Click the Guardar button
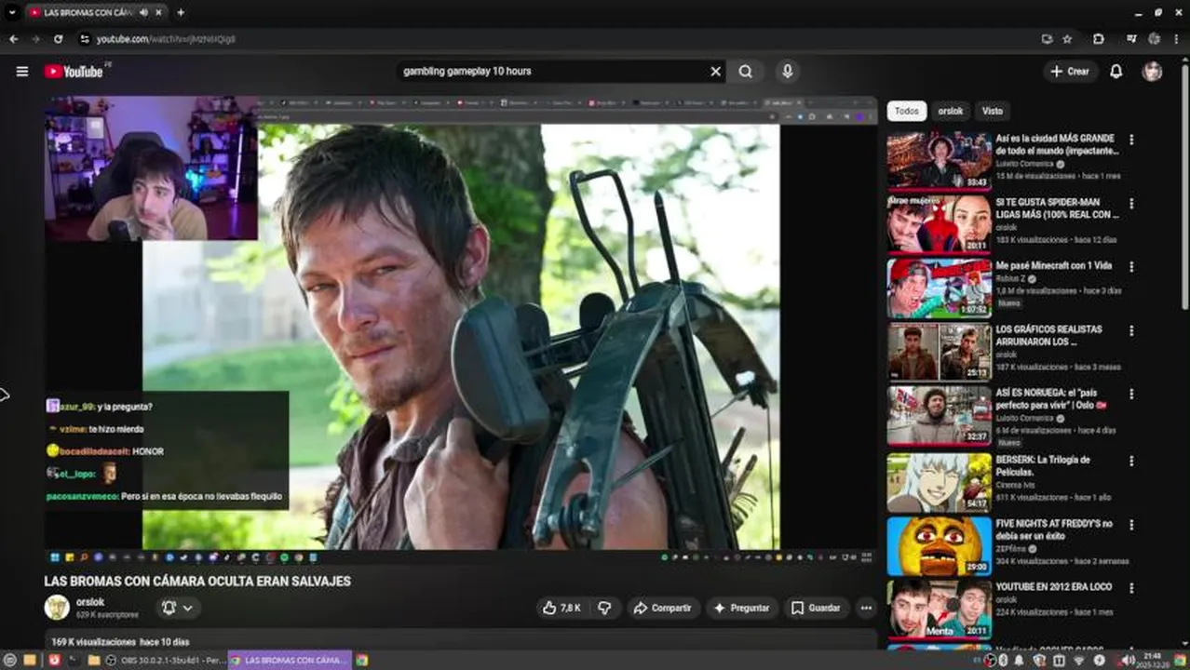 pyautogui.click(x=816, y=608)
